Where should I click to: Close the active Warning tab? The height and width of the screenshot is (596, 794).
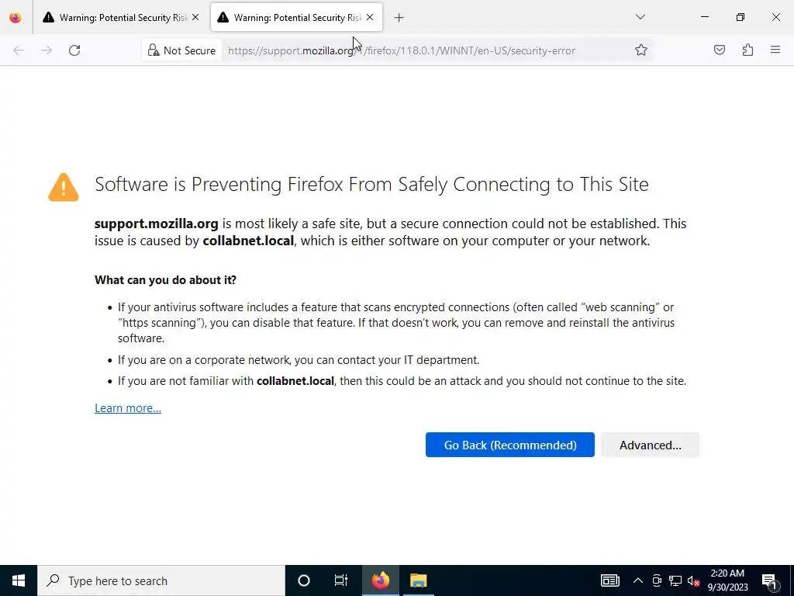click(370, 17)
